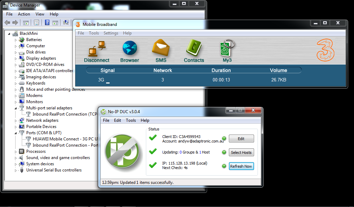Open the Tools menu in No-IP DUC
Viewport: 354px width, 207px height.
click(131, 120)
